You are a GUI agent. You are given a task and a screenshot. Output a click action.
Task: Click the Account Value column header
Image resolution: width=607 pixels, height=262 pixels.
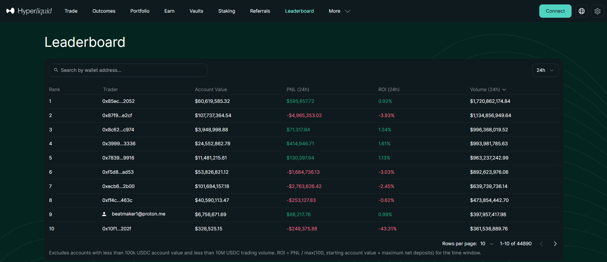tap(211, 90)
